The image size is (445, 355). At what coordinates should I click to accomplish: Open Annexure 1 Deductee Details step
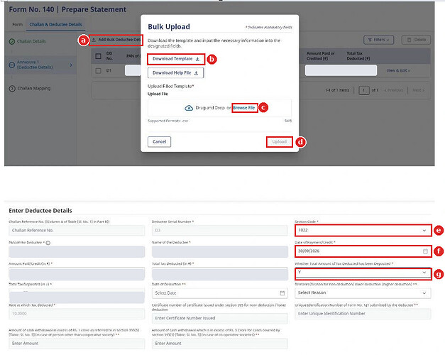point(40,65)
